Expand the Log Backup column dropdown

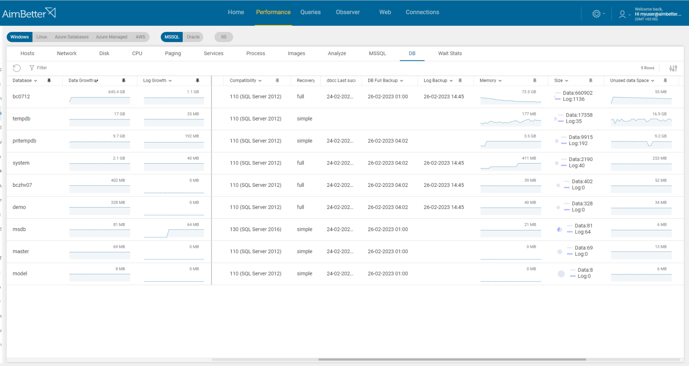[451, 81]
